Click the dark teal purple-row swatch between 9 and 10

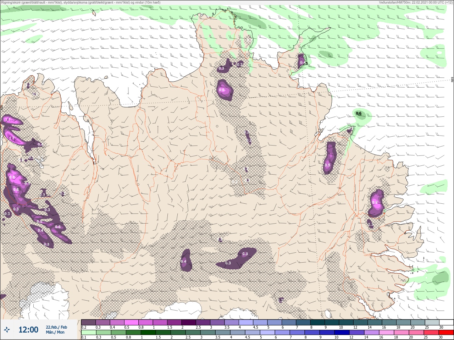(x=332, y=322)
